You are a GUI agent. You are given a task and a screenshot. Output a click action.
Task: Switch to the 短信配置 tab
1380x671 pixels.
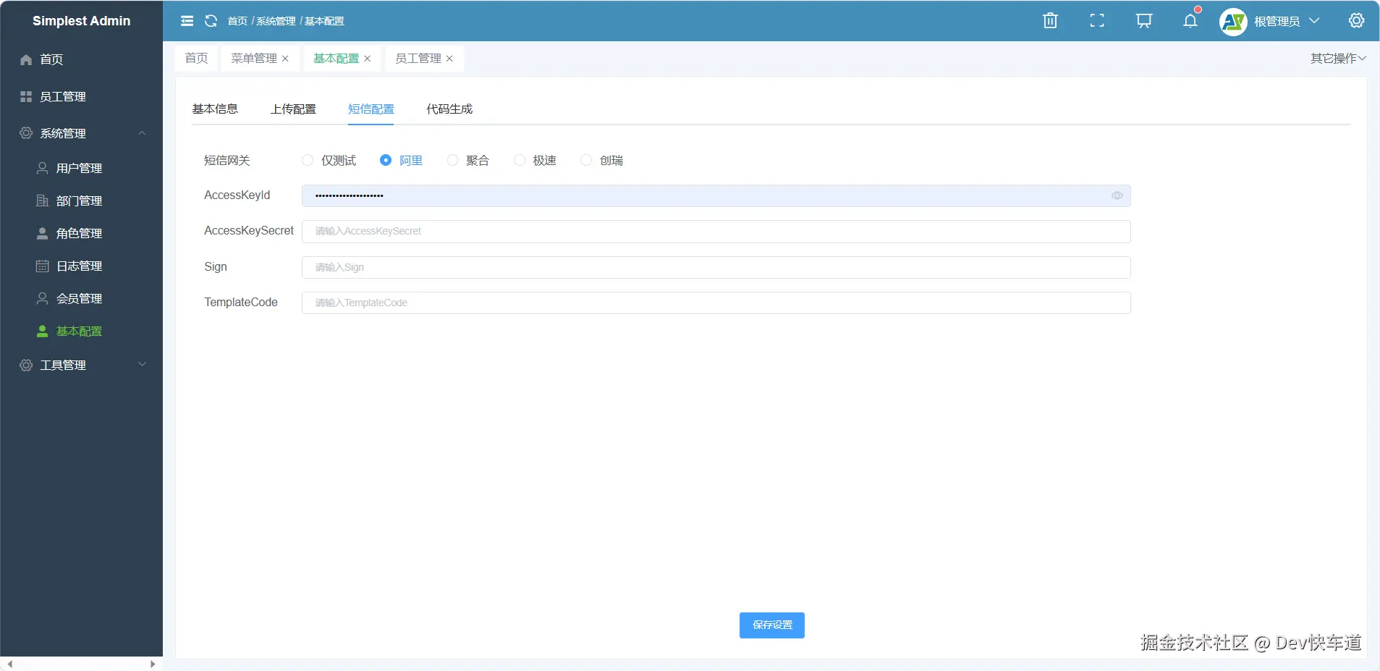371,109
